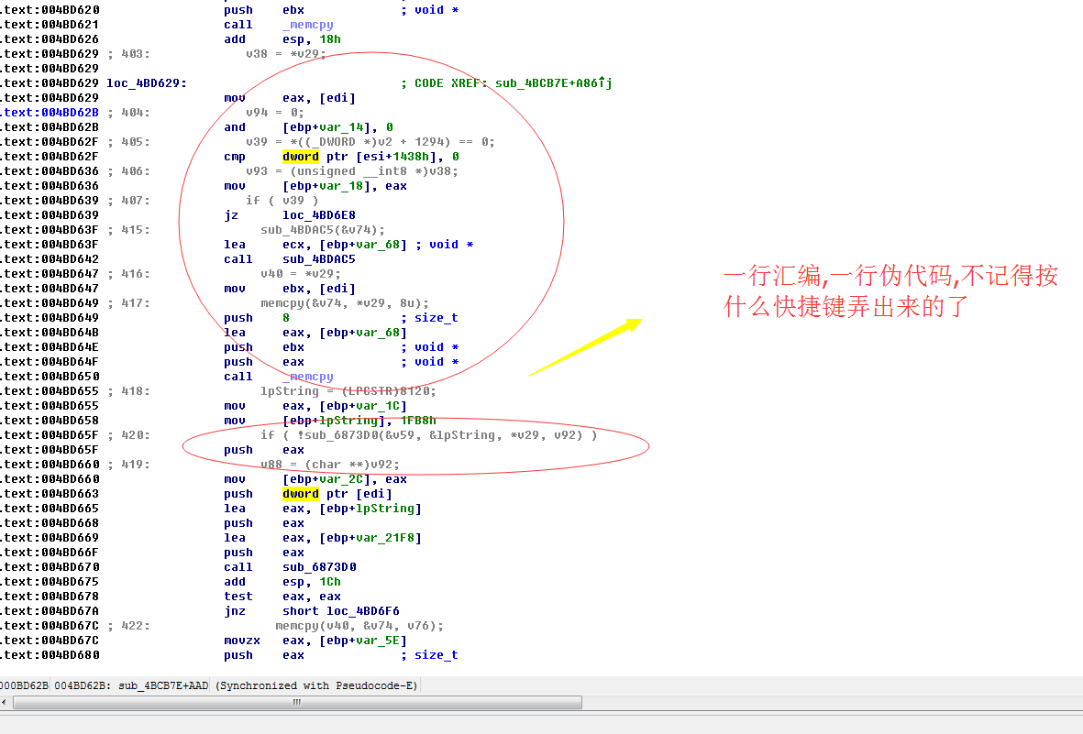This screenshot has width=1083, height=734.
Task: Follow the CODE XREF sub_4BCB7E+A86 reference
Action: [x=553, y=82]
